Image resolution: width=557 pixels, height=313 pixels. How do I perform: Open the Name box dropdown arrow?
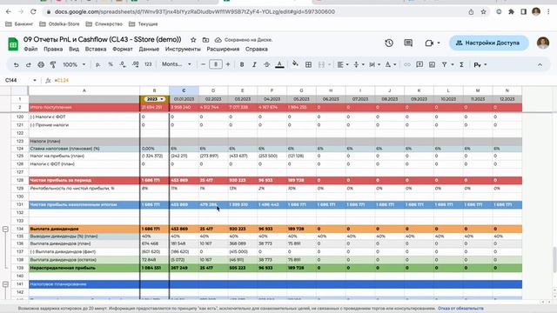(35, 81)
